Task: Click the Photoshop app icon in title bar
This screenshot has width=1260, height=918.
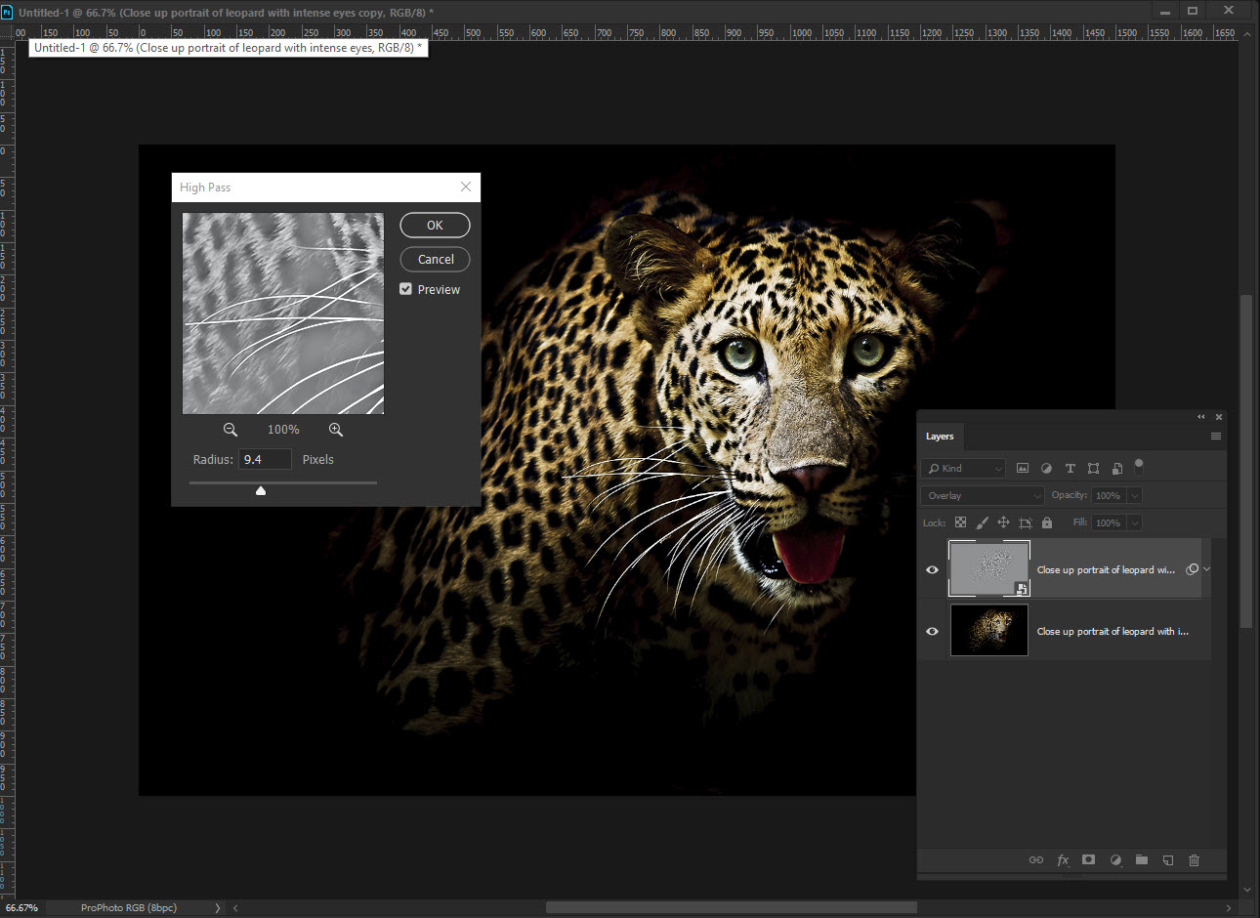Action: click(x=8, y=12)
